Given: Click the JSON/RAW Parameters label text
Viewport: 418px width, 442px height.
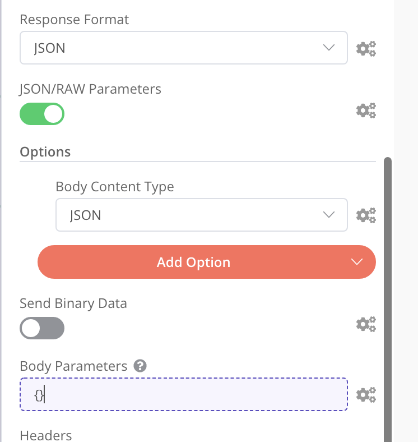Looking at the screenshot, I should pos(90,89).
